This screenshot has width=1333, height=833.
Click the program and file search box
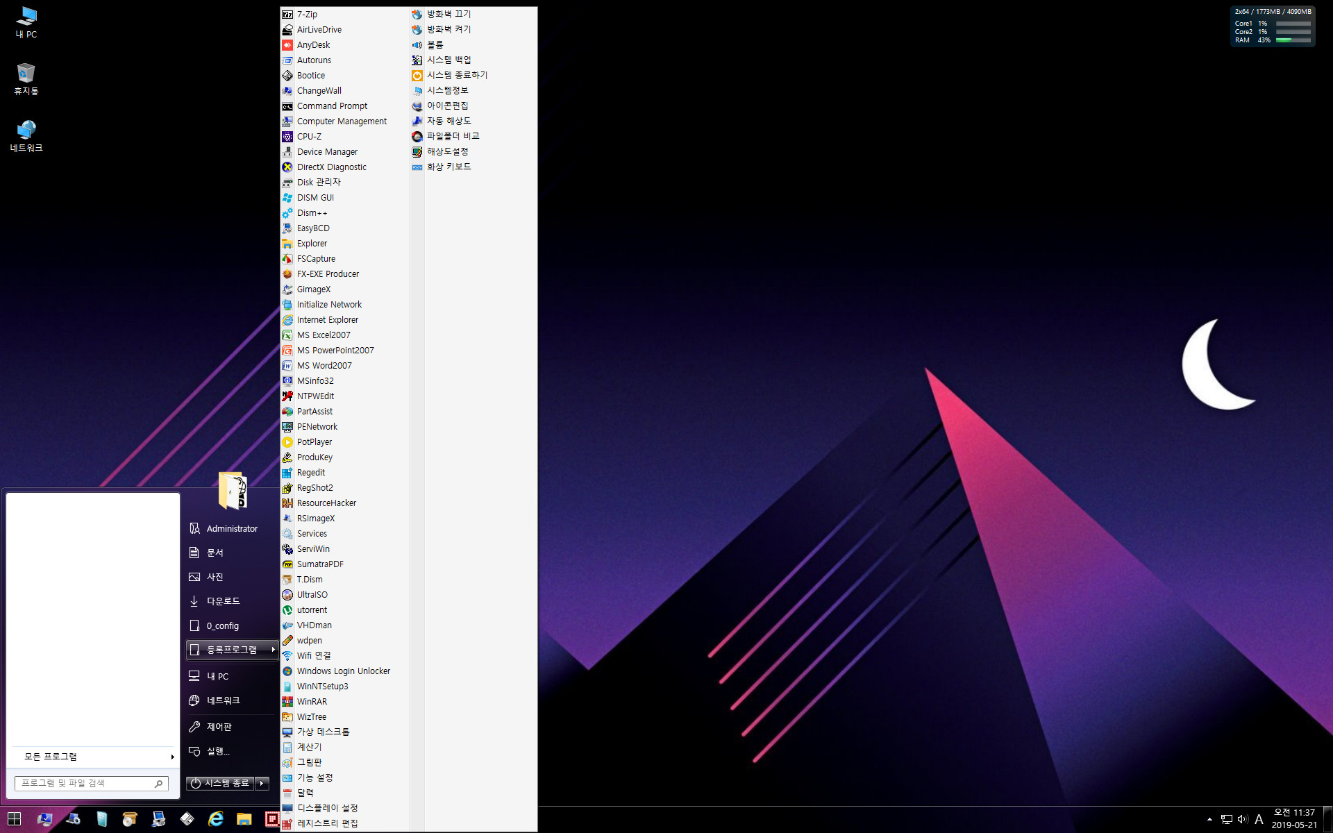(x=91, y=783)
